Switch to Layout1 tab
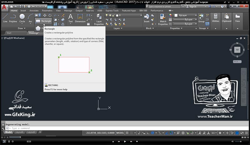Image resolution: width=250 pixels, height=145 pixels. tap(19, 132)
